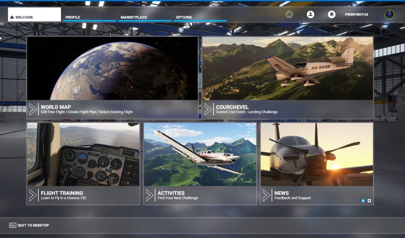This screenshot has width=405, height=238.
Task: Select the News title
Action: 282,193
